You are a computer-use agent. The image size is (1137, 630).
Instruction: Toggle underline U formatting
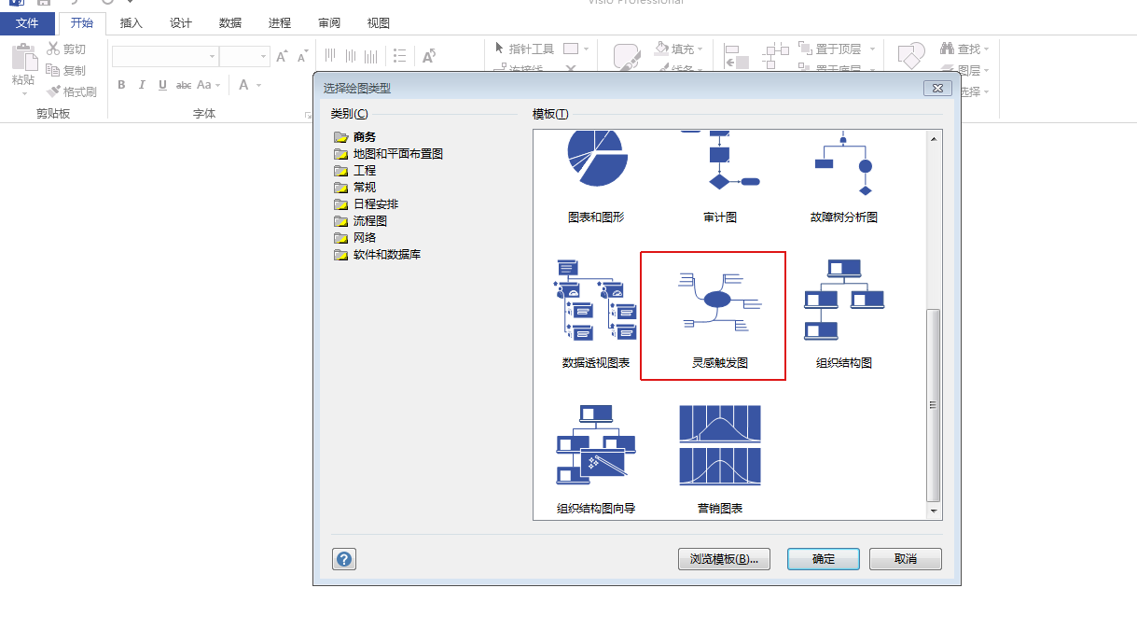pos(162,85)
